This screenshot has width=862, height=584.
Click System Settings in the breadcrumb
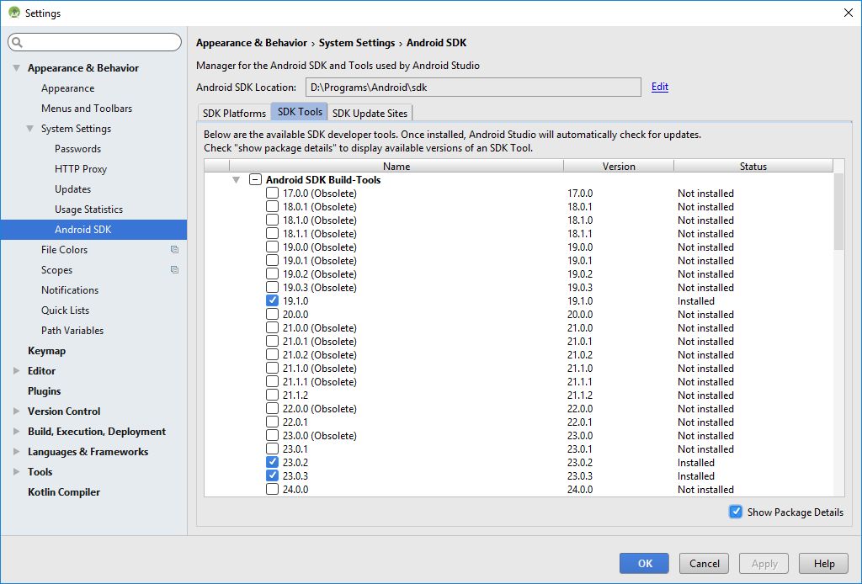pyautogui.click(x=357, y=43)
